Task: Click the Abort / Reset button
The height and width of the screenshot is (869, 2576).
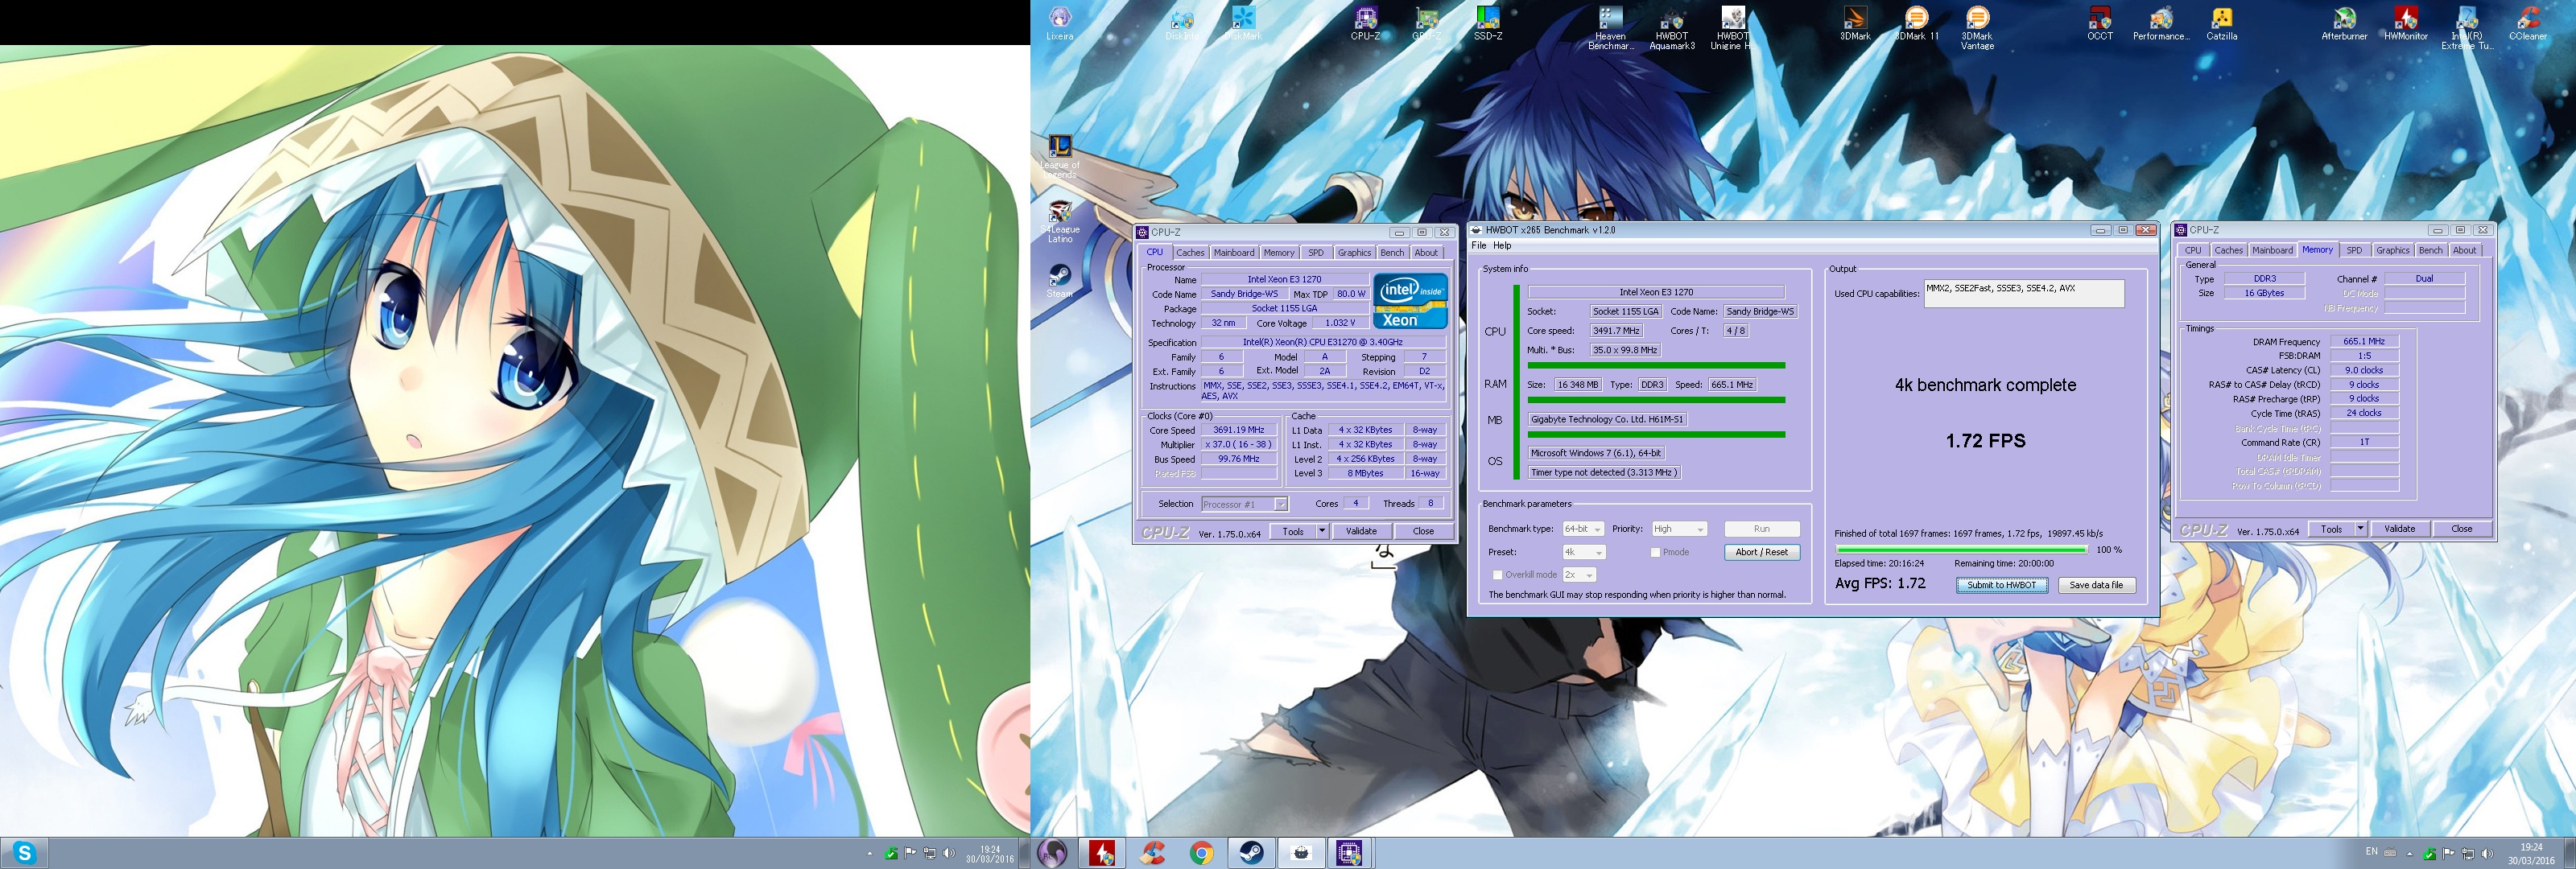Action: coord(1762,552)
